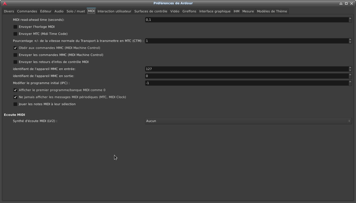The width and height of the screenshot is (356, 203).
Task: Toggle Envoyer les retours d'infos de contrôle MIDI
Action: (x=15, y=62)
